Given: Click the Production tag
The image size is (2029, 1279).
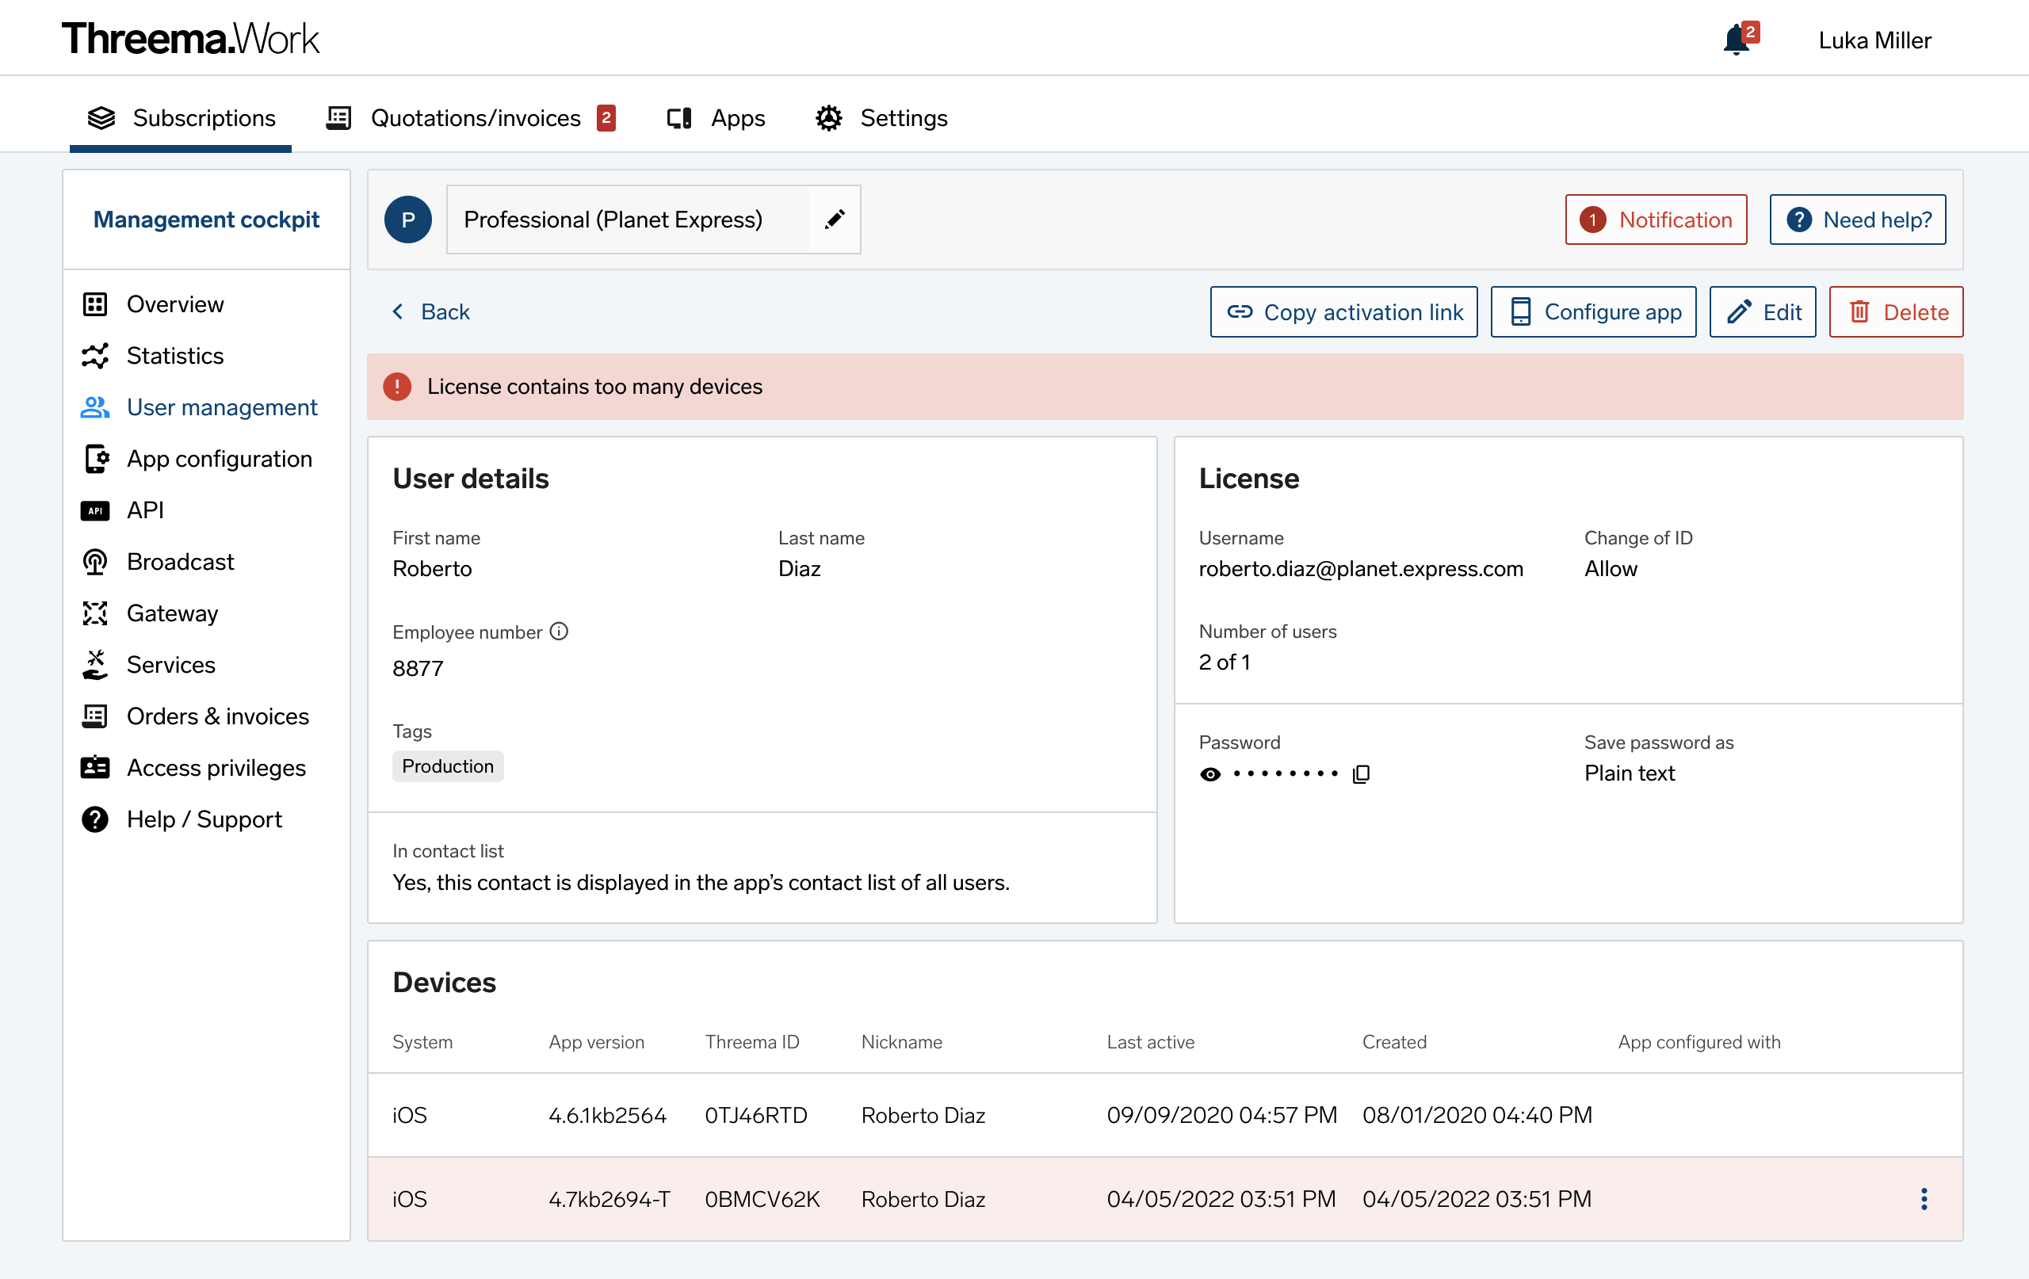Looking at the screenshot, I should pos(448,765).
